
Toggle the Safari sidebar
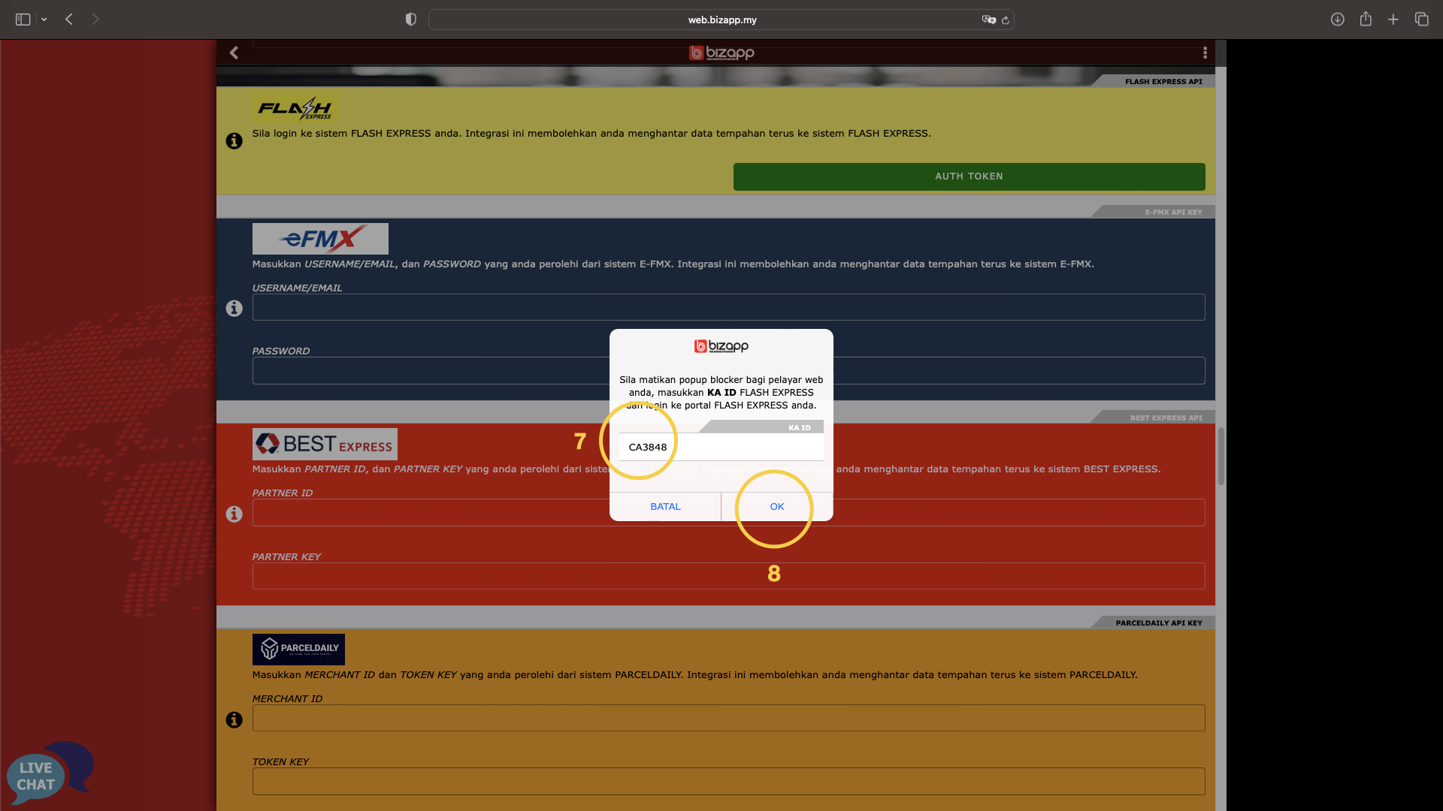click(x=23, y=20)
